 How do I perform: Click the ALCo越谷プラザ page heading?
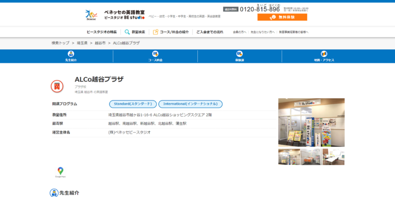pos(99,79)
